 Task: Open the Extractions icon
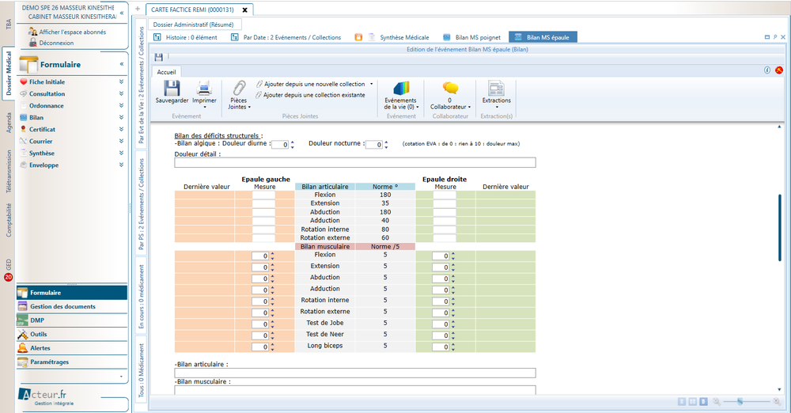point(496,88)
